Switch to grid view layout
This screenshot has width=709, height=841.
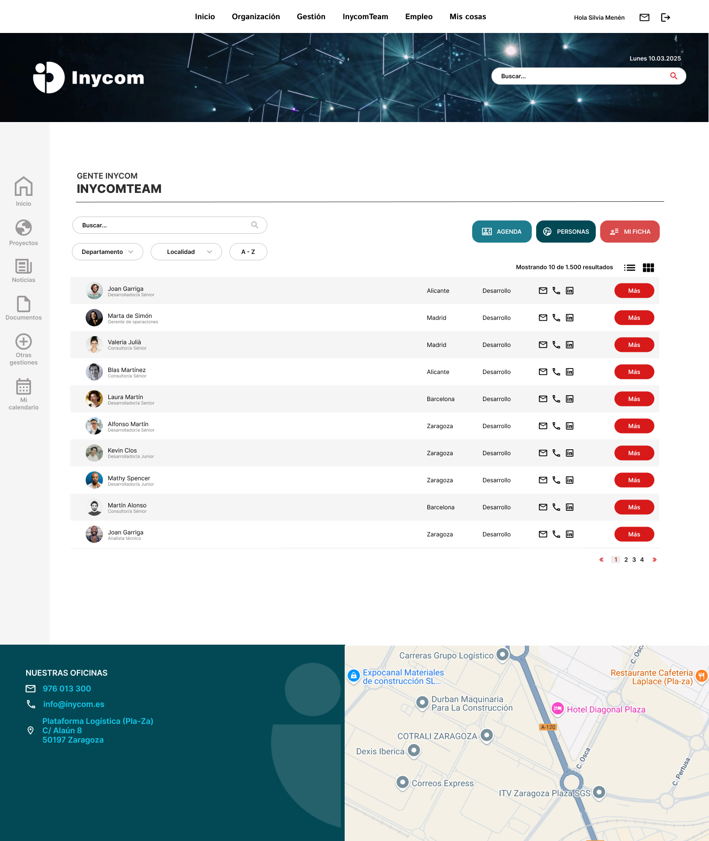pyautogui.click(x=648, y=268)
